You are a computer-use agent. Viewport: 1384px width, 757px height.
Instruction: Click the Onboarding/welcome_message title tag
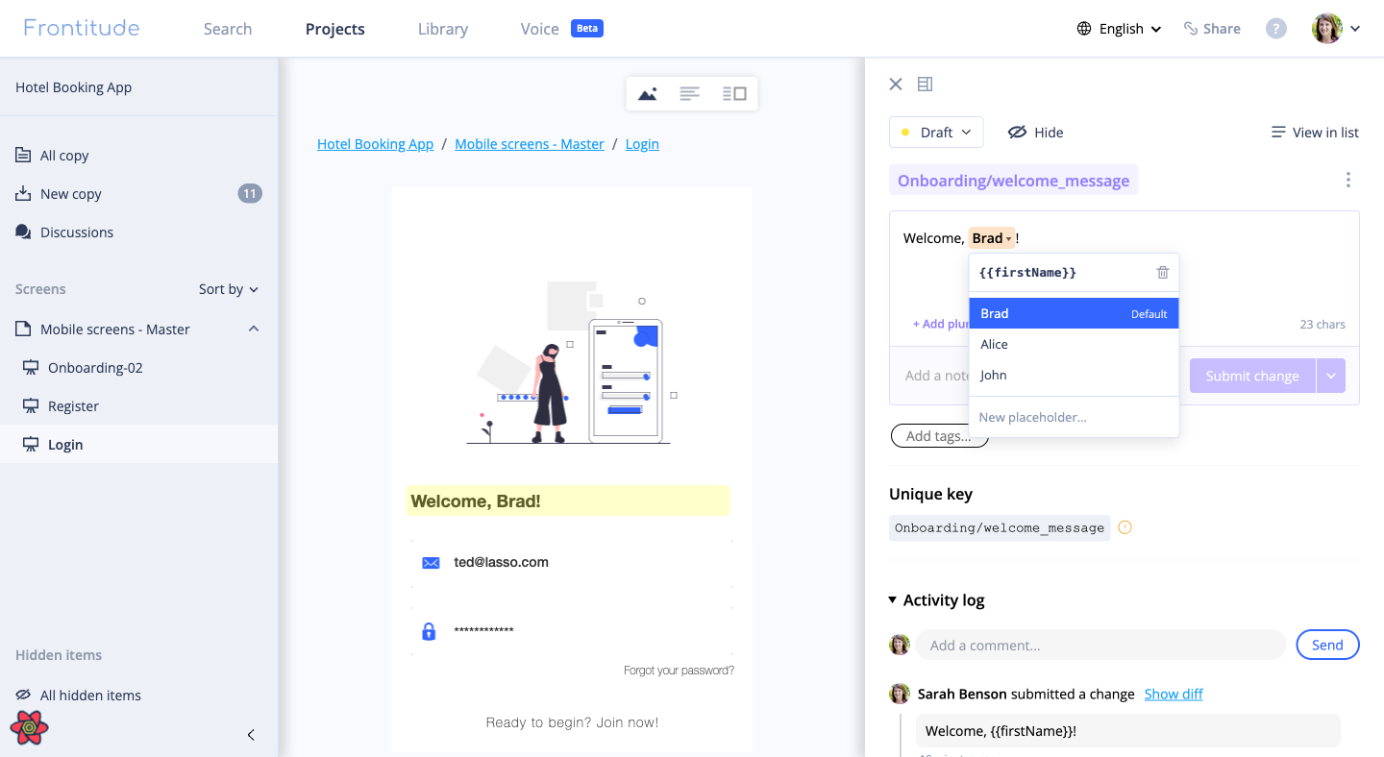(x=1013, y=180)
